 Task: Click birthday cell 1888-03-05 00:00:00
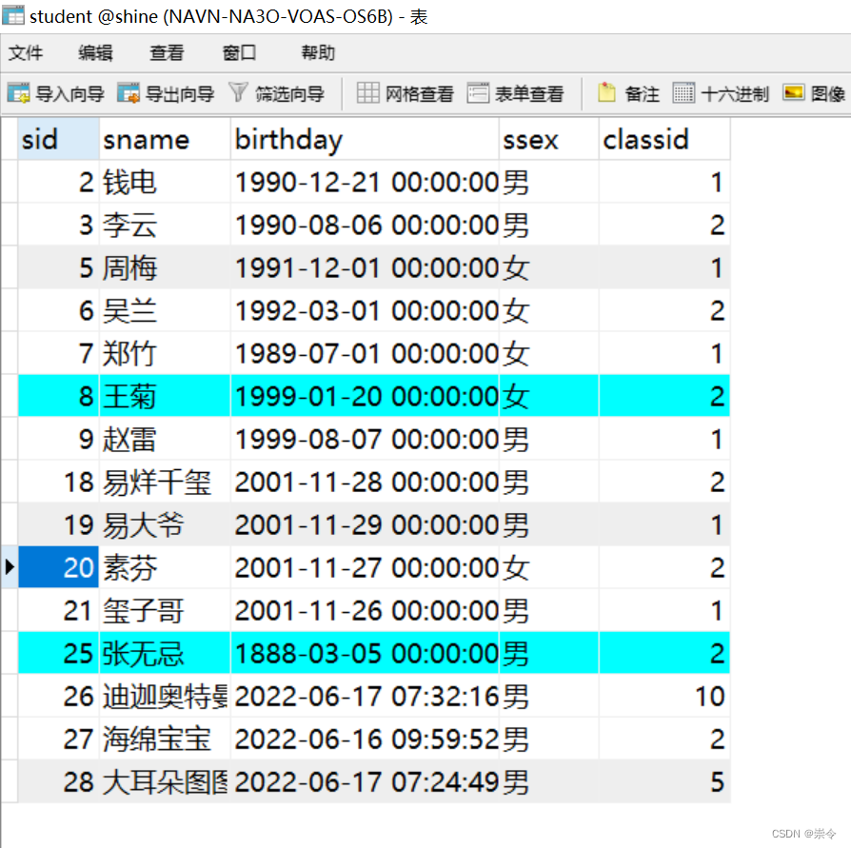[365, 653]
